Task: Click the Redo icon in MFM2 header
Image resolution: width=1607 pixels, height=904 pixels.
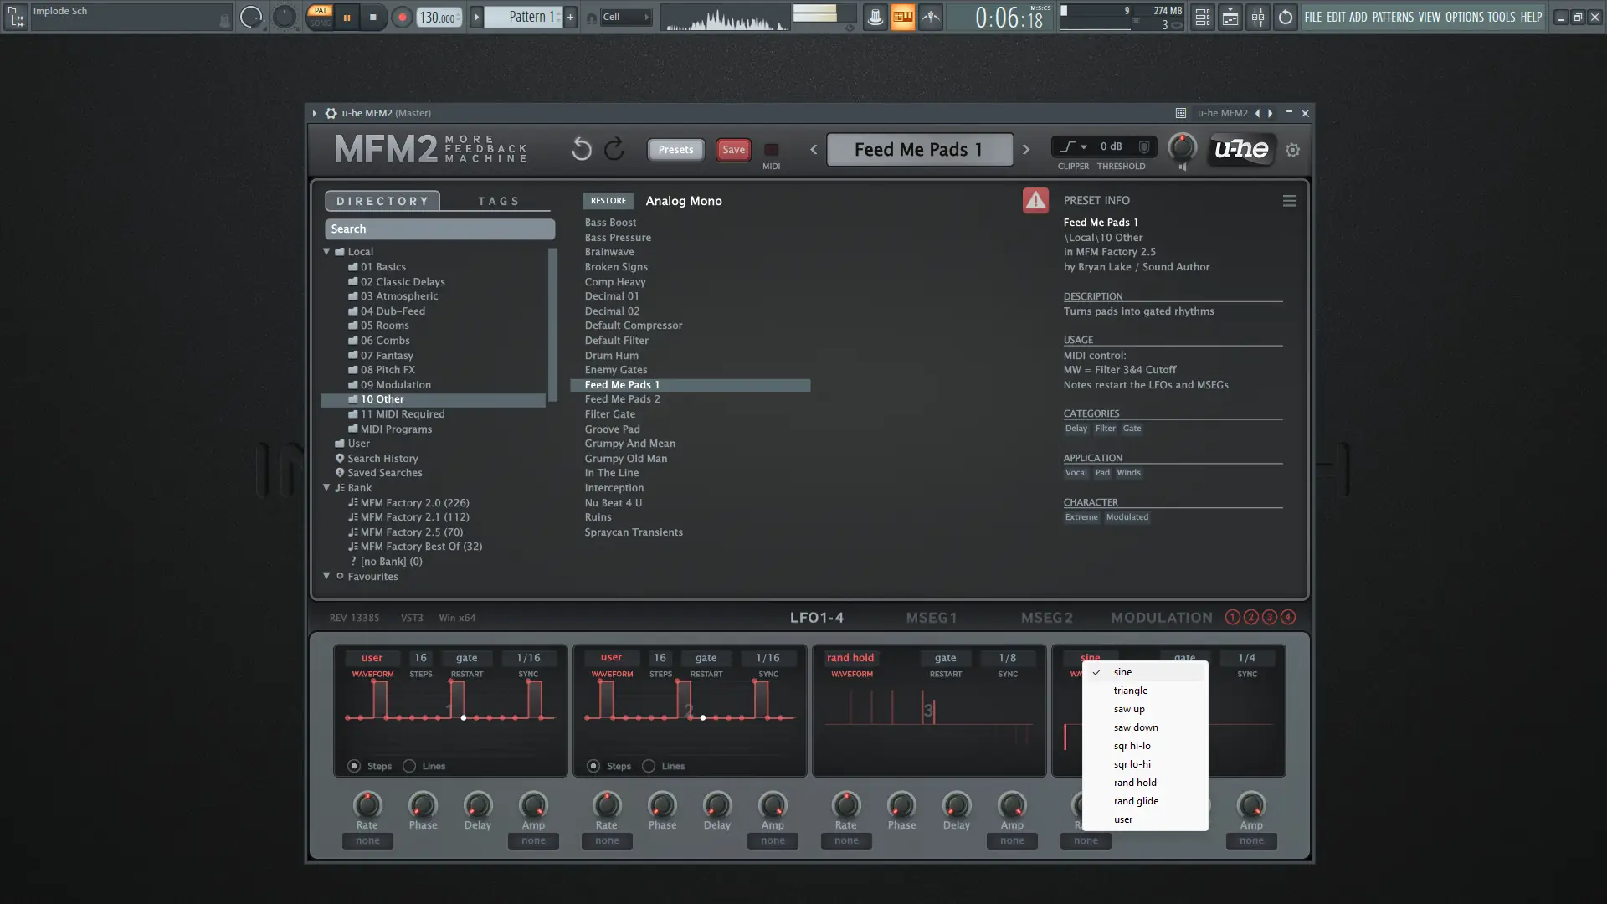Action: [614, 148]
